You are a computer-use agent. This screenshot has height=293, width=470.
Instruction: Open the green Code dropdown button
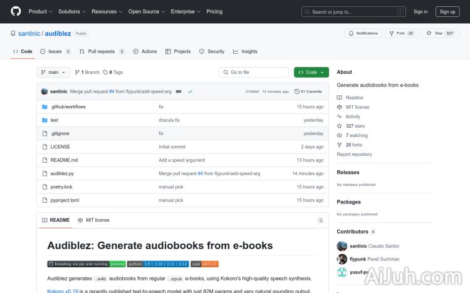tap(311, 72)
